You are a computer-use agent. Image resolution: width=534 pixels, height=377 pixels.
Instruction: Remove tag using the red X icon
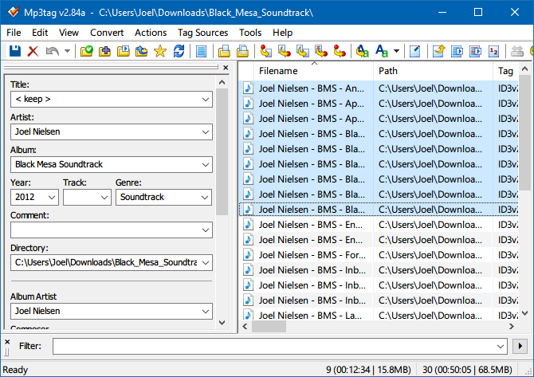[x=33, y=51]
